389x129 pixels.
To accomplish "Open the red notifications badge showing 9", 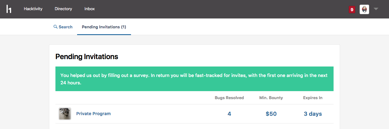I will point(352,10).
